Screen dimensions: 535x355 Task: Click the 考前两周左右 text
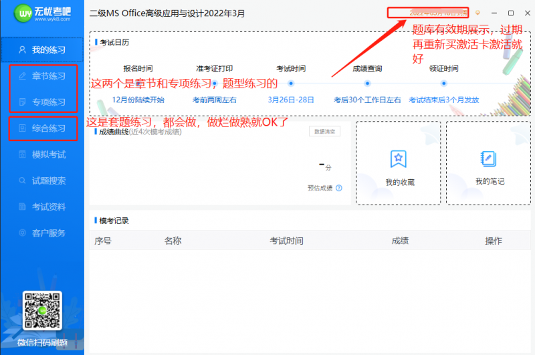pos(215,100)
